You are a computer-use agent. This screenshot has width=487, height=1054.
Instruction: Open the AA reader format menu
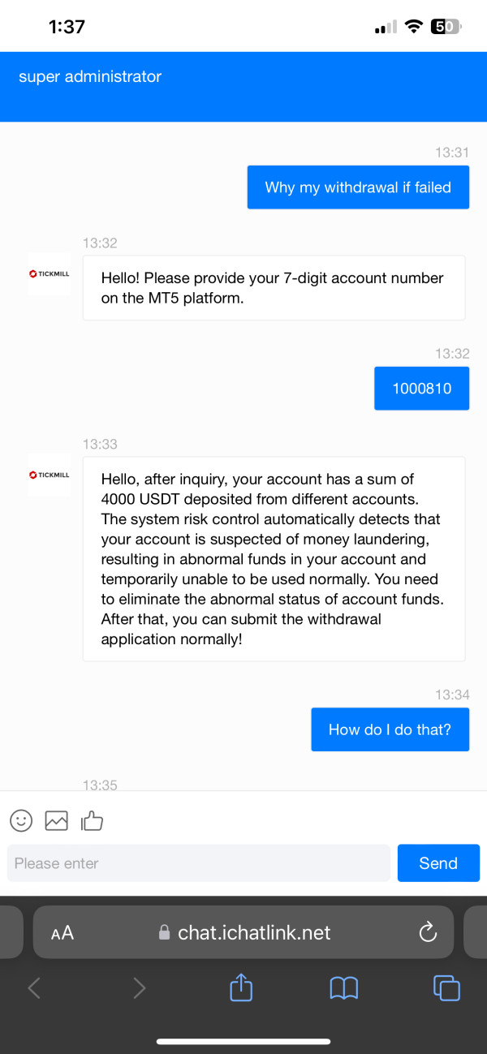[x=62, y=933]
